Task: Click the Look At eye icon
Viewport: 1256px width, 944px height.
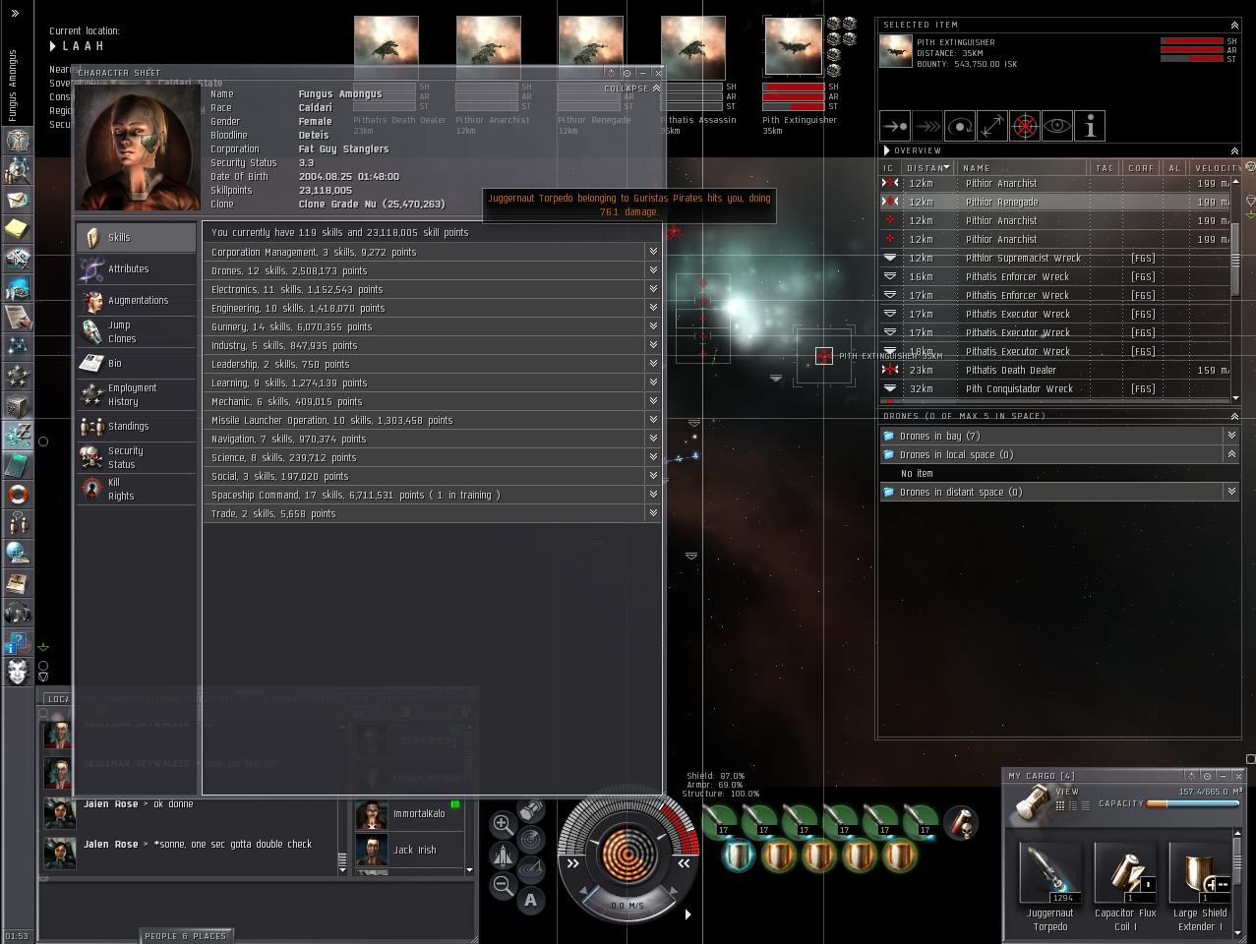Action: click(x=1057, y=126)
